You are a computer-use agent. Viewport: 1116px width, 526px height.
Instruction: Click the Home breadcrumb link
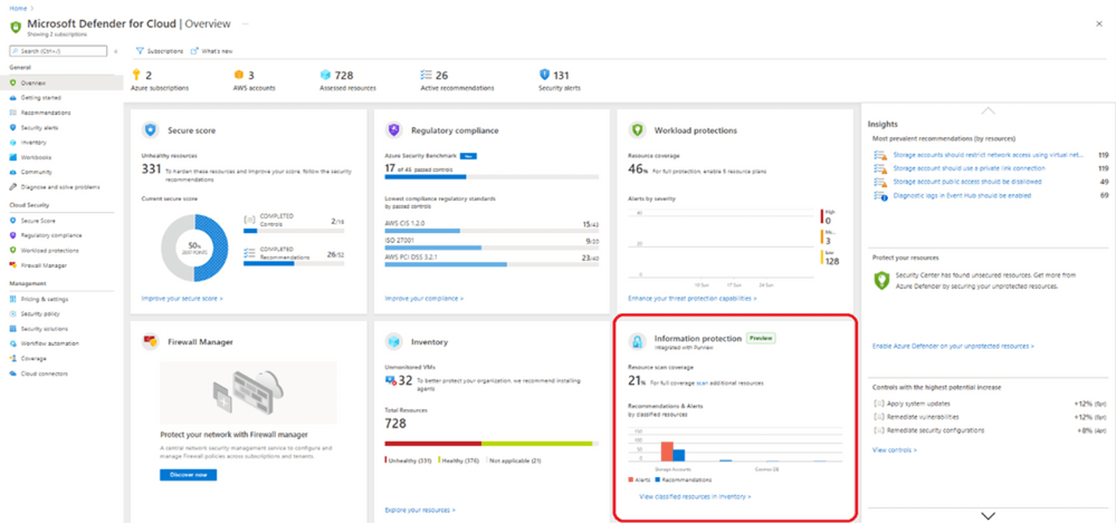16,8
